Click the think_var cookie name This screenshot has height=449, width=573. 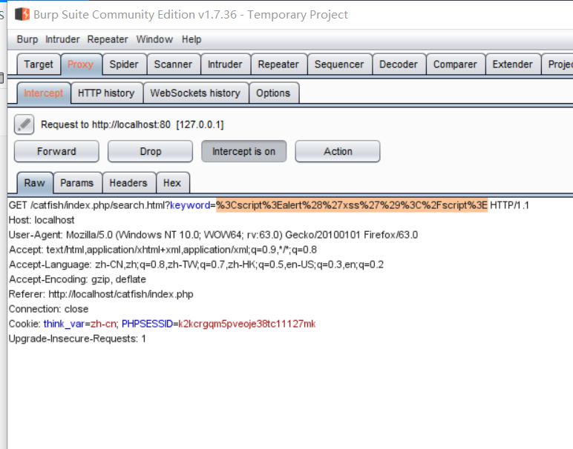point(64,324)
